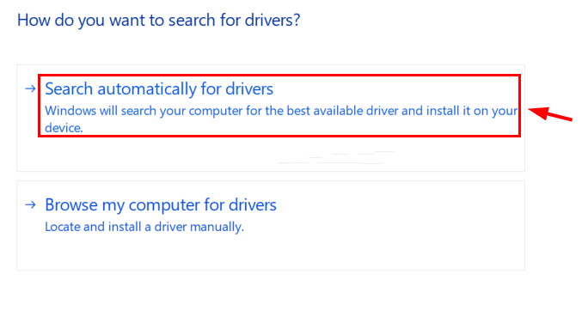This screenshot has height=335, width=582.
Task: Click the word 'Search' in first option title
Action: tap(69, 89)
